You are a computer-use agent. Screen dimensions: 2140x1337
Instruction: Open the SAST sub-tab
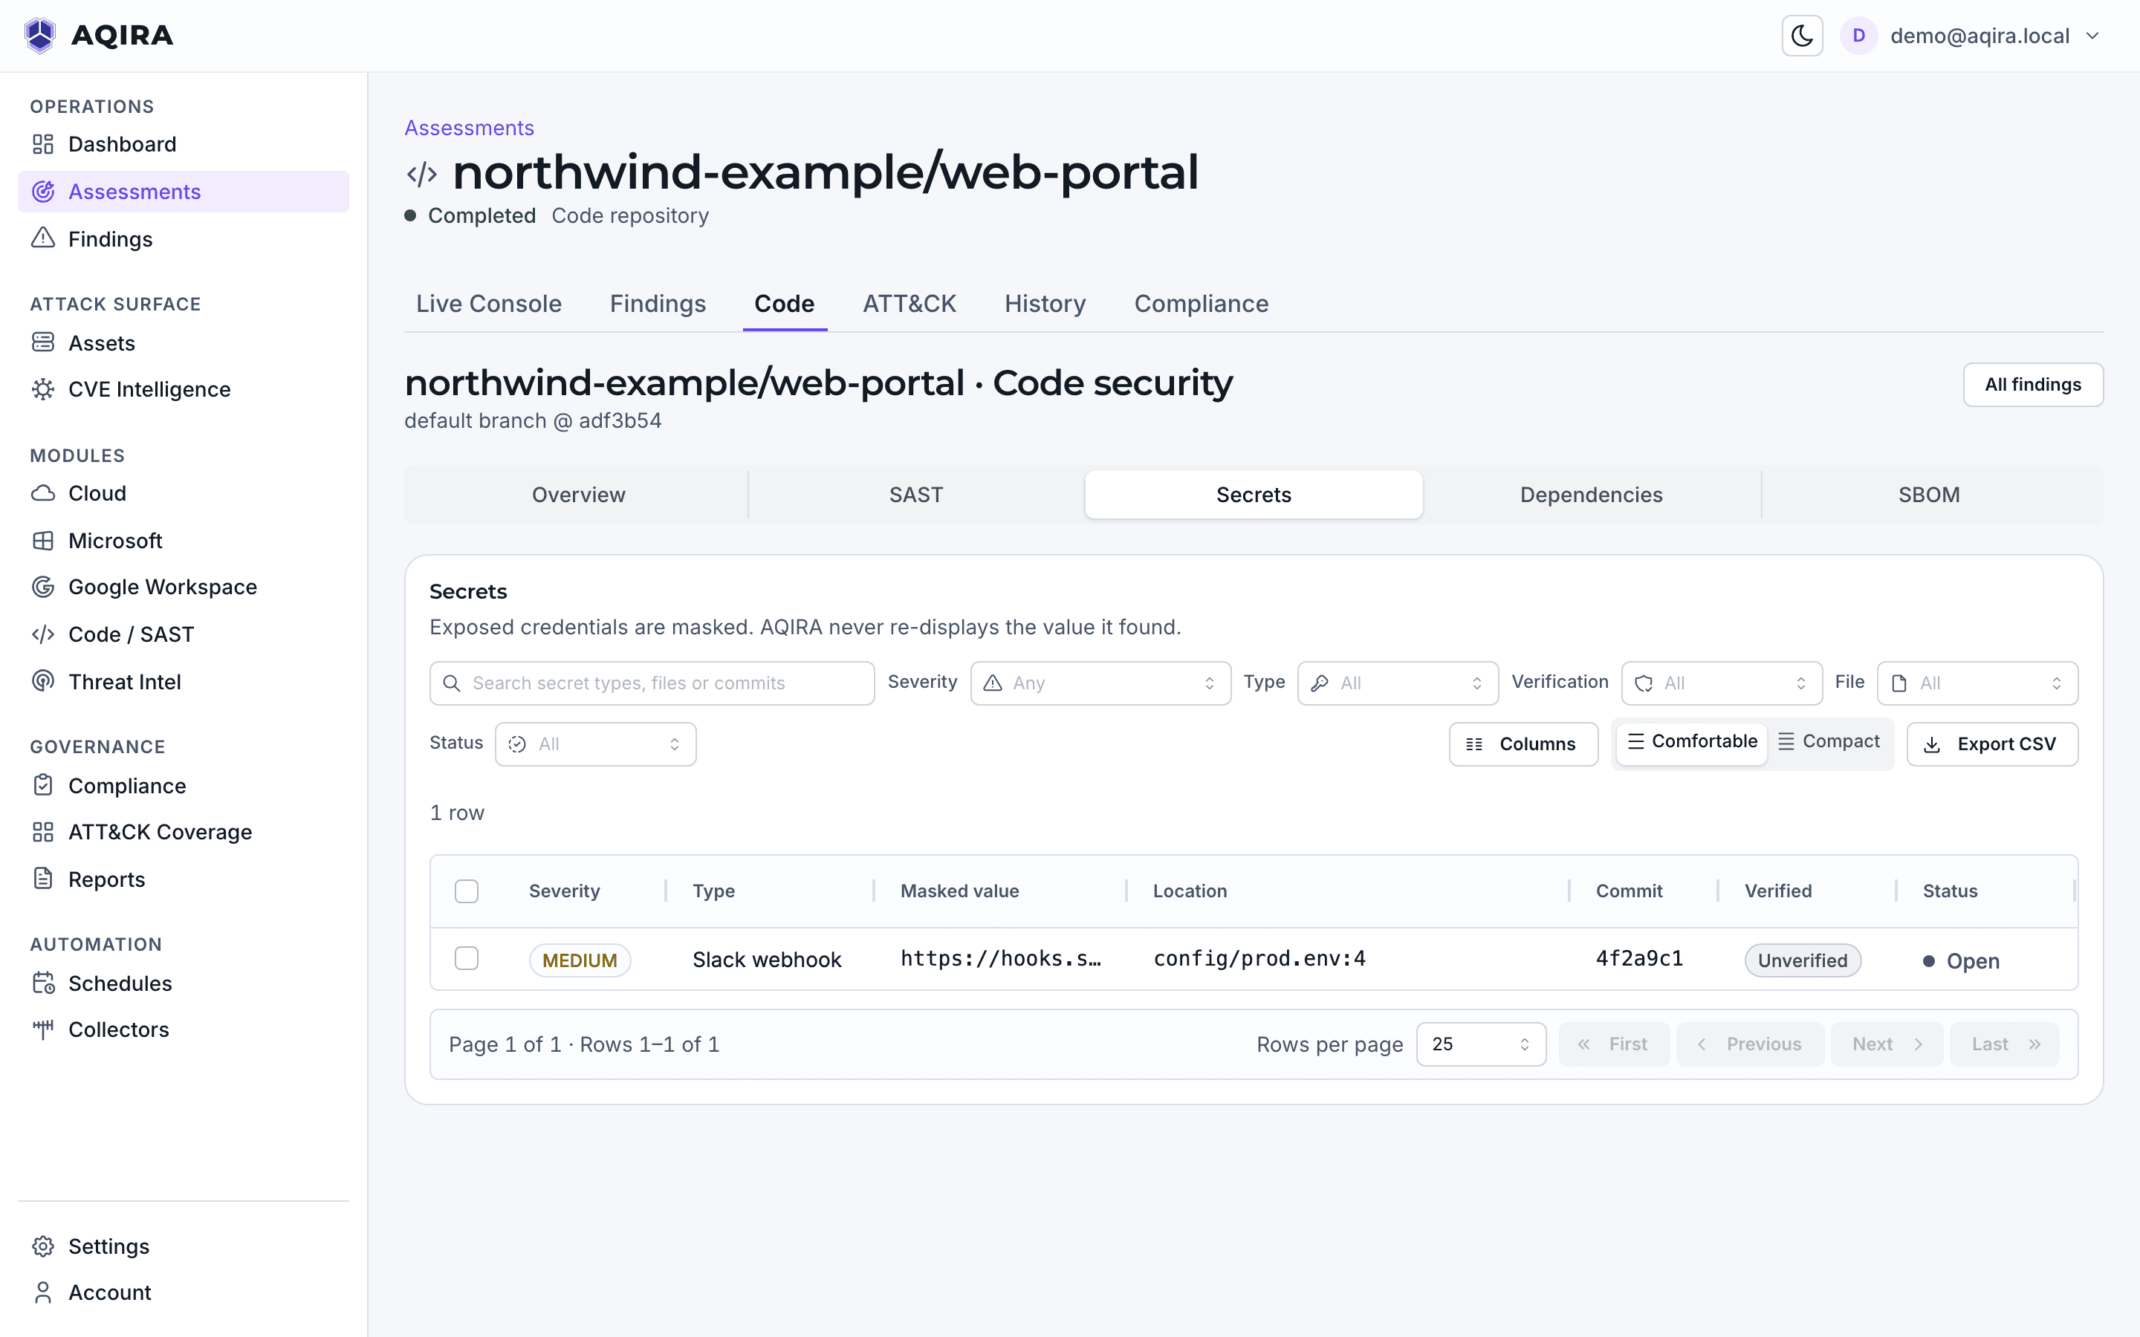(916, 494)
